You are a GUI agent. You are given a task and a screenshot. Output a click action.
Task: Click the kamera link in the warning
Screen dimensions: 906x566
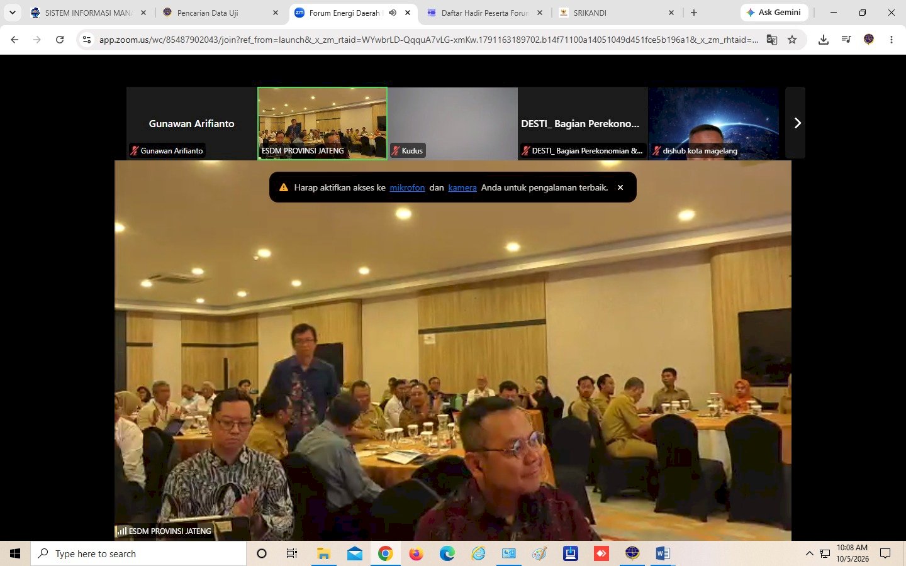coord(462,187)
